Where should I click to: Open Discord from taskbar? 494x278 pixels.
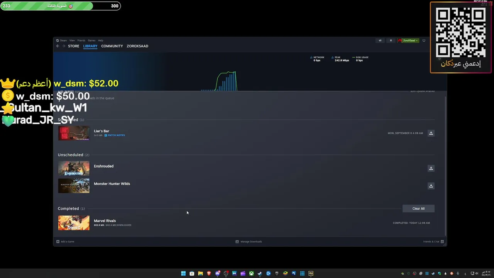coord(217,273)
